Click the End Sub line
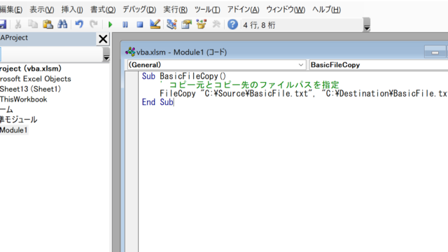 coord(157,102)
